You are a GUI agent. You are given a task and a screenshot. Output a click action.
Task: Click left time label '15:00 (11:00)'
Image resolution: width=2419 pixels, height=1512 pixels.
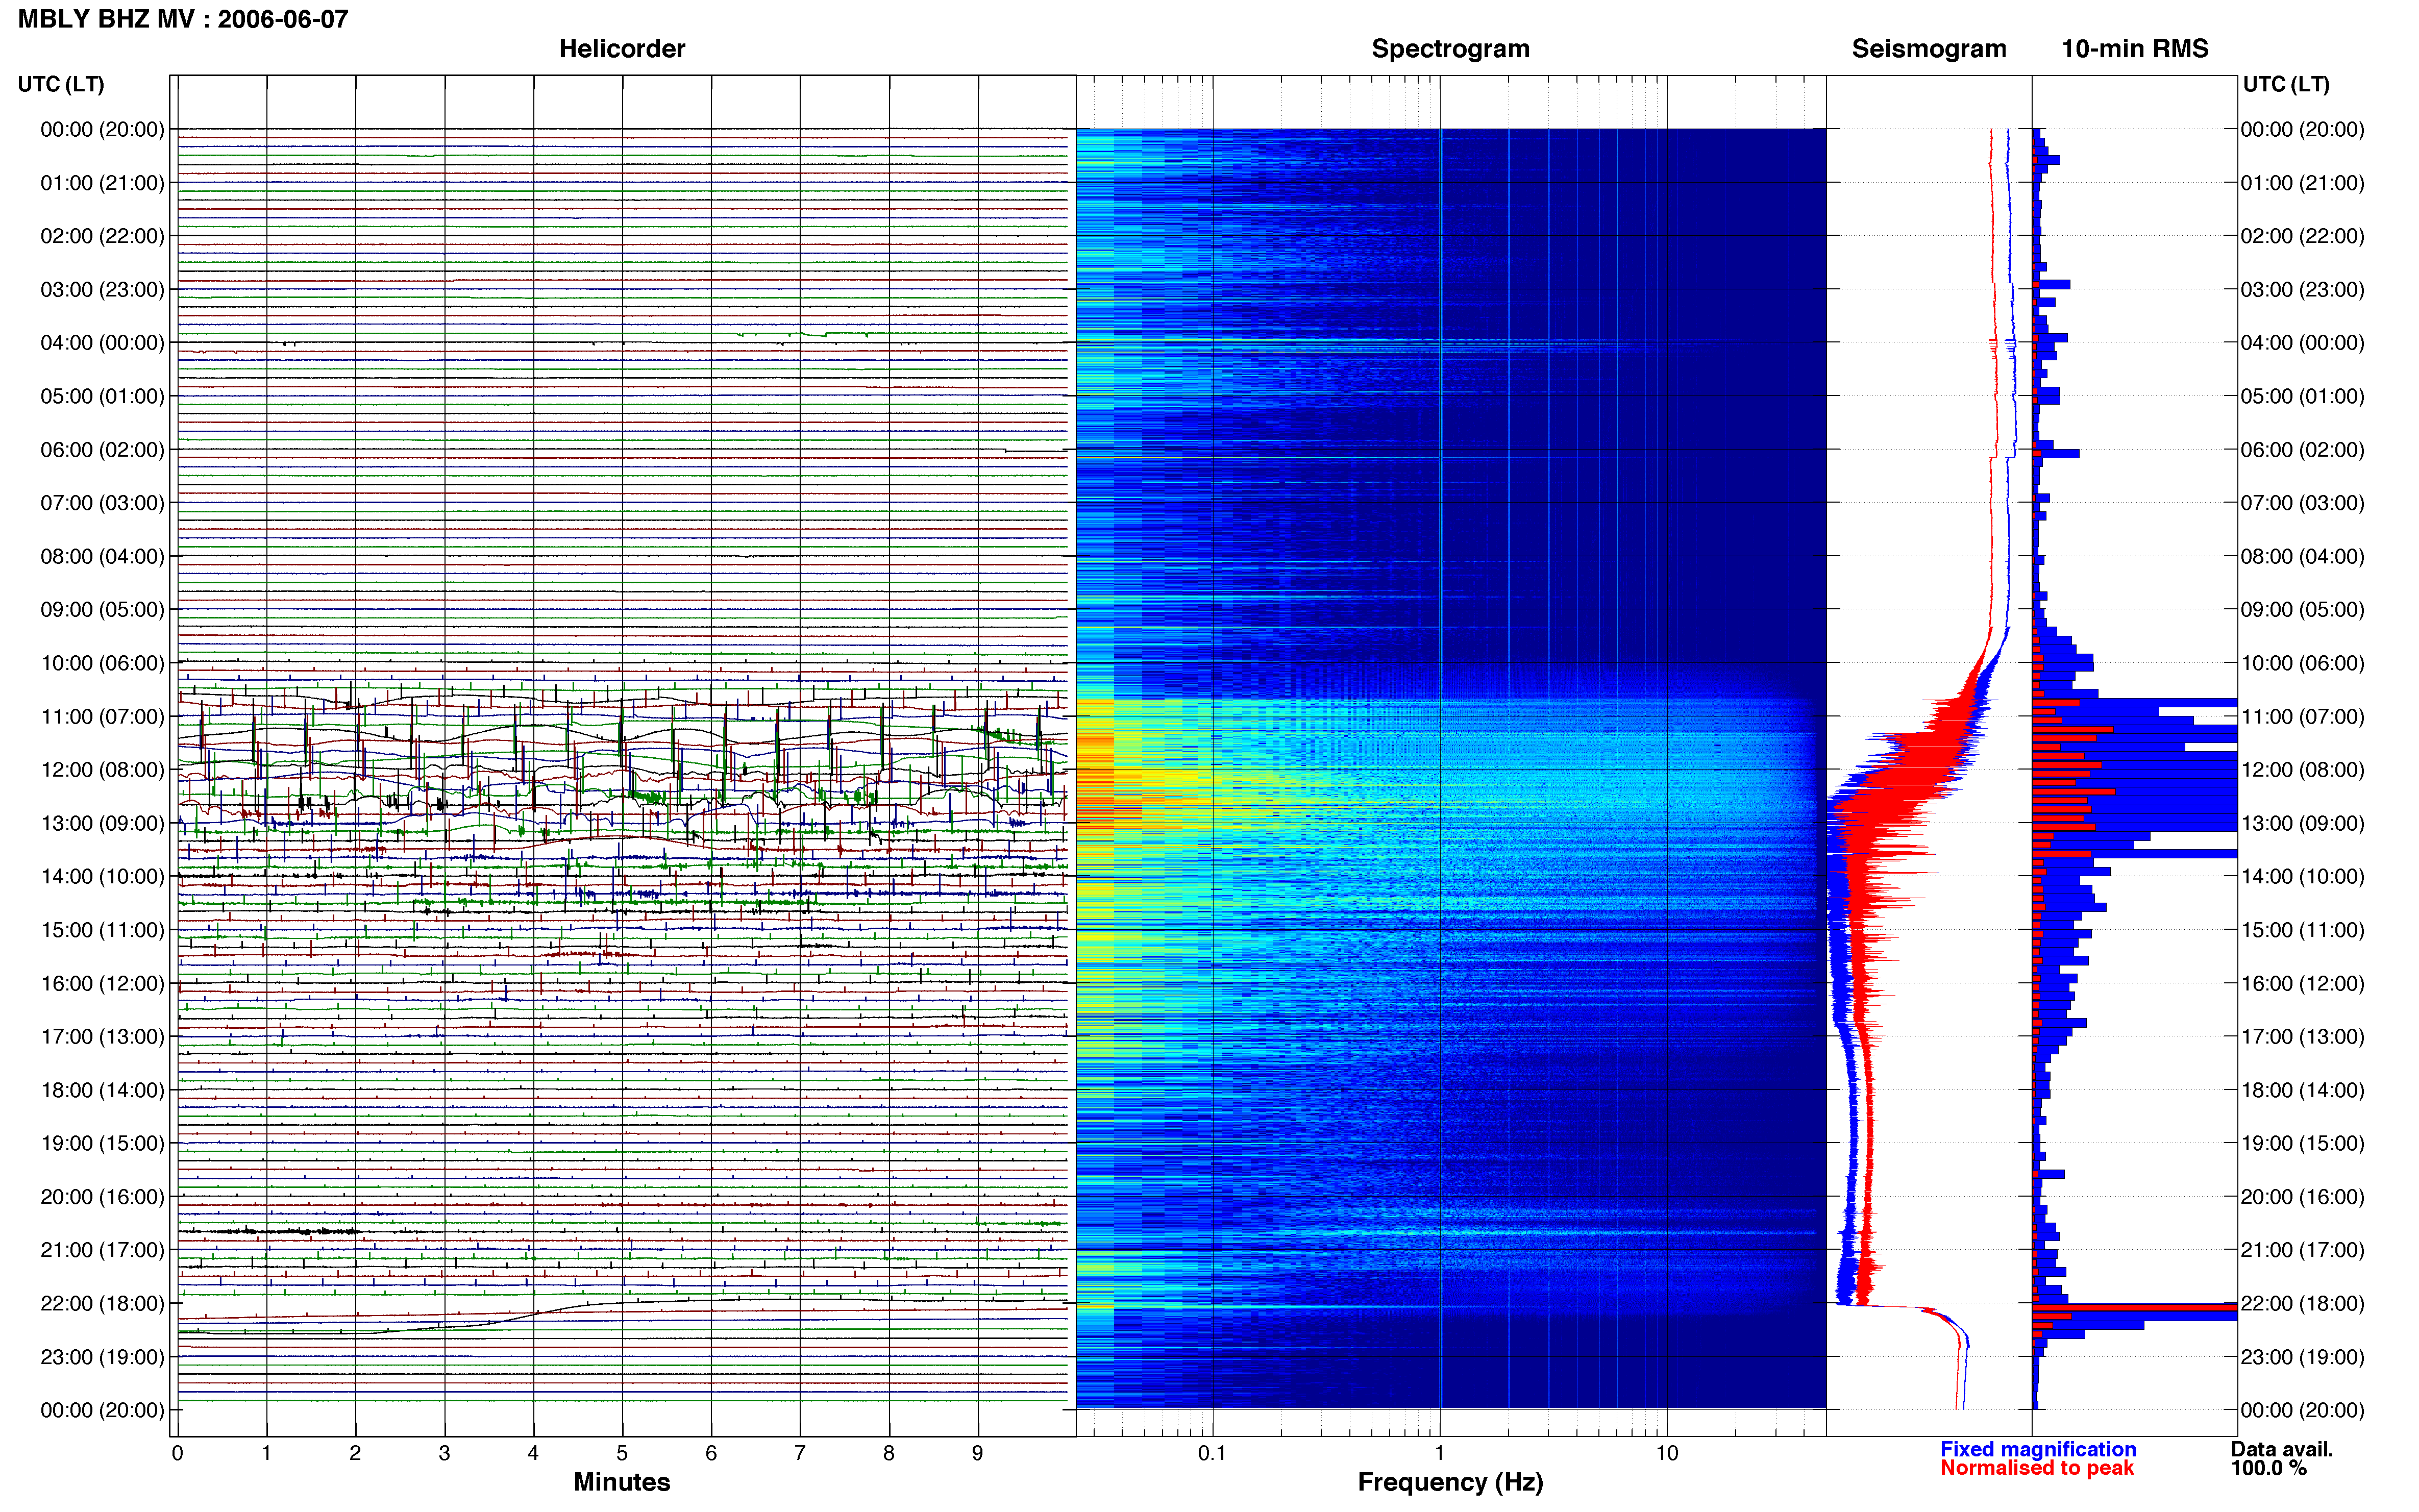pyautogui.click(x=102, y=930)
